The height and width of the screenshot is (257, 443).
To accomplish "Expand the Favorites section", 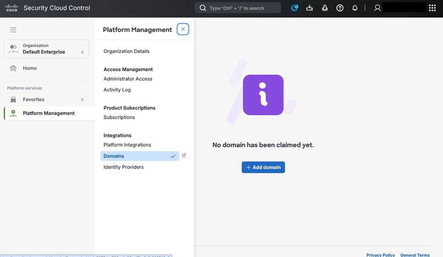I will click(x=82, y=99).
